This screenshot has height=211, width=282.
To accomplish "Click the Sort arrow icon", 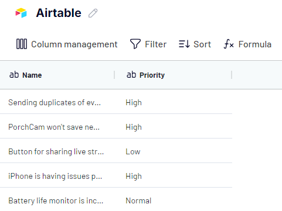I will pyautogui.click(x=184, y=44).
